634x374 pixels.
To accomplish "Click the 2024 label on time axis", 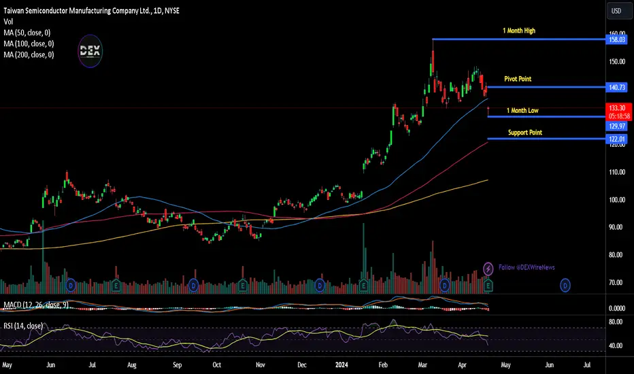I will click(x=341, y=365).
